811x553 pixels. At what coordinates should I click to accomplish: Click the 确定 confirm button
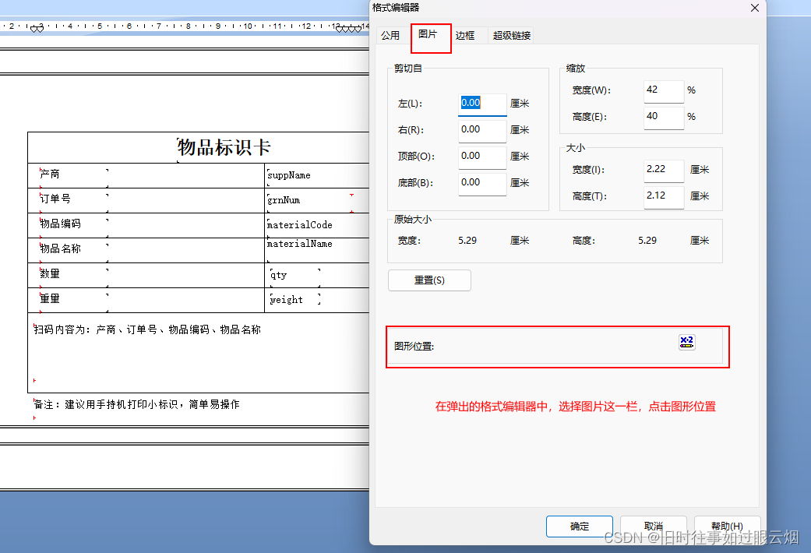[579, 527]
